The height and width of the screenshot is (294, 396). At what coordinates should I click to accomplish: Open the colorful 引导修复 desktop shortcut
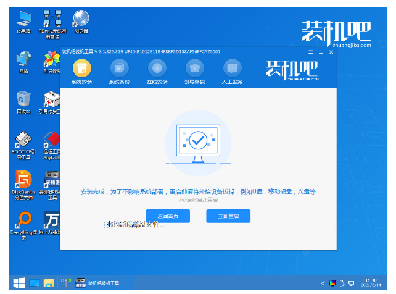tap(52, 62)
